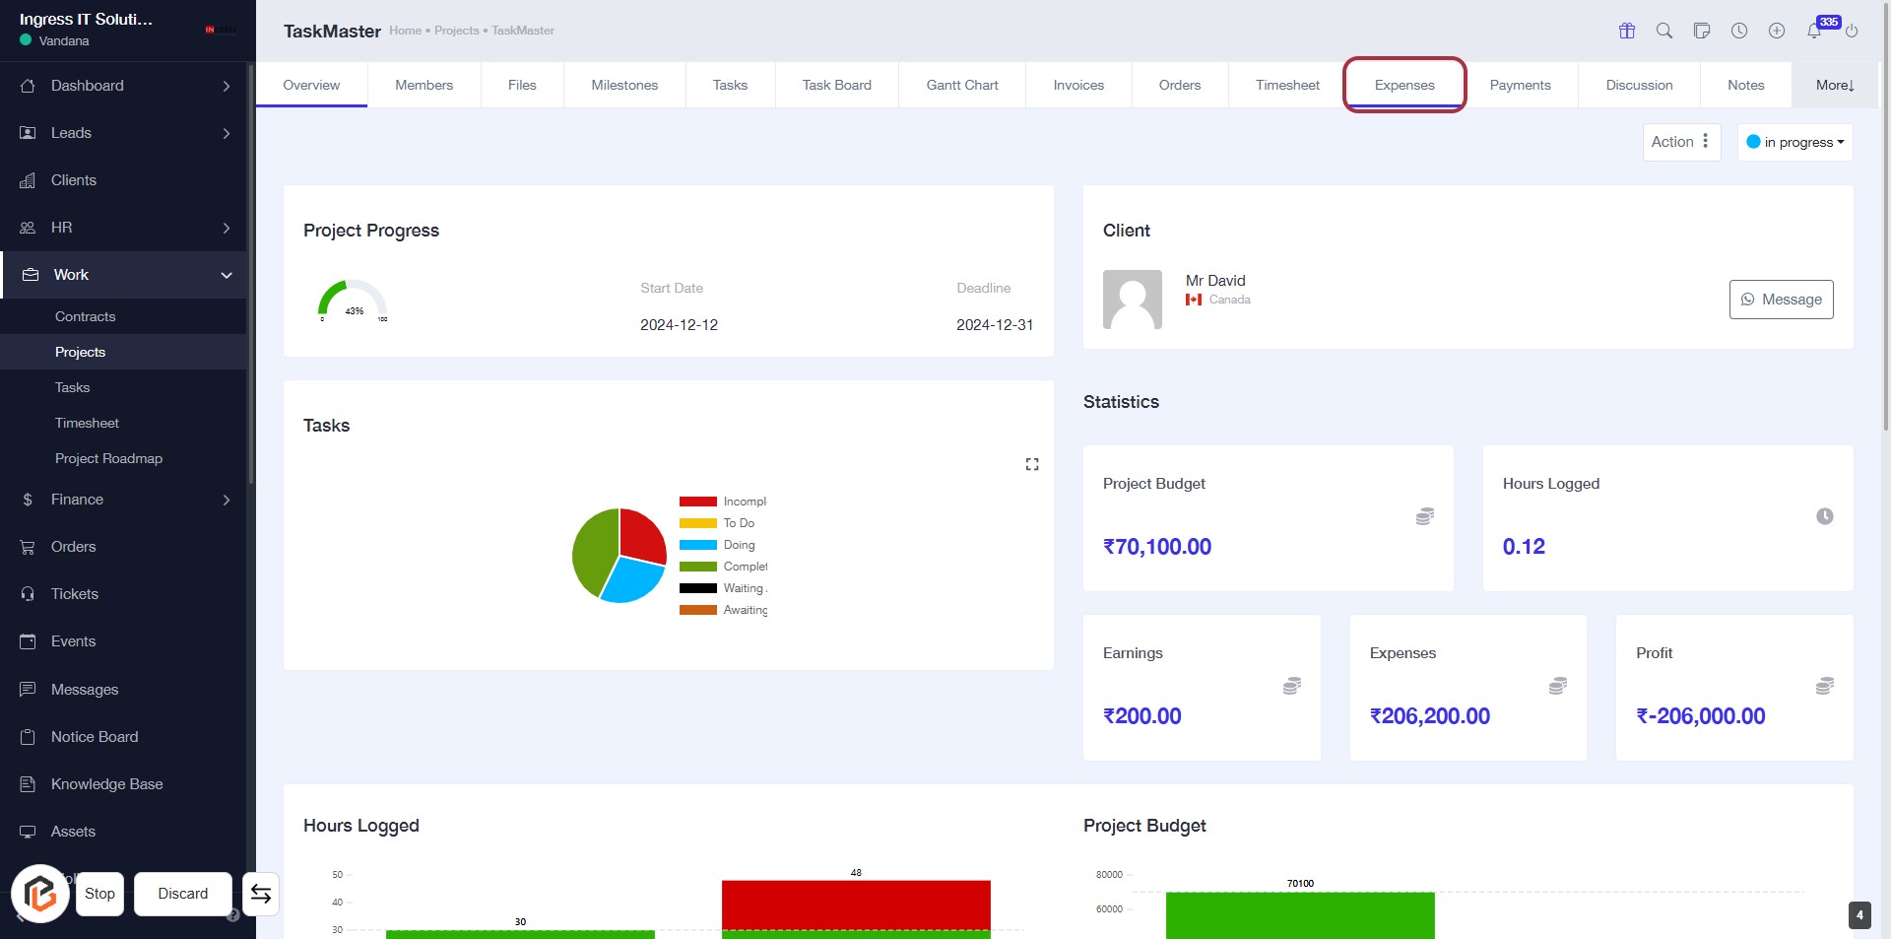1891x939 pixels.
Task: Expand the Tasks chart to fullscreen
Action: [x=1032, y=464]
